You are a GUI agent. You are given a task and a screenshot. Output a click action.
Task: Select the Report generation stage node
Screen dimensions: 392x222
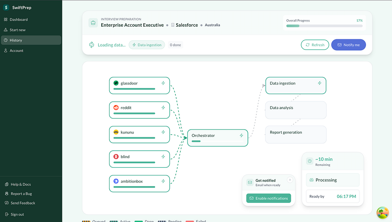(296, 135)
